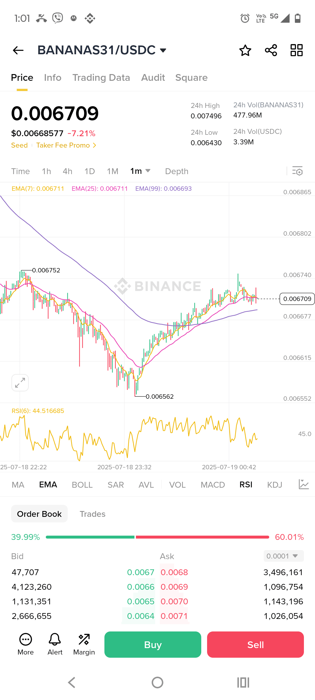Toggle the SAR indicator
This screenshot has width=315, height=700.
116,485
